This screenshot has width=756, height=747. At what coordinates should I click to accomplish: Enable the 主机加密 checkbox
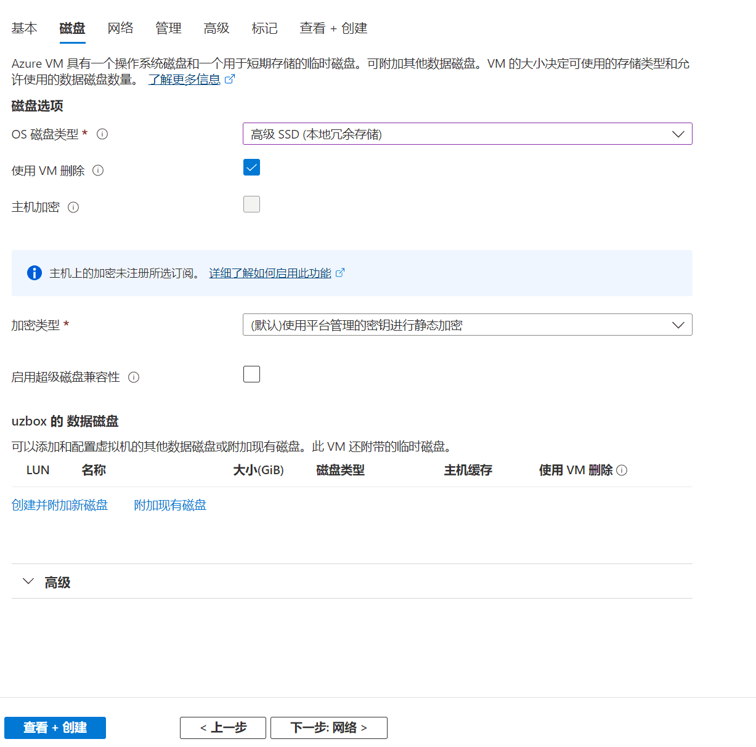click(251, 204)
